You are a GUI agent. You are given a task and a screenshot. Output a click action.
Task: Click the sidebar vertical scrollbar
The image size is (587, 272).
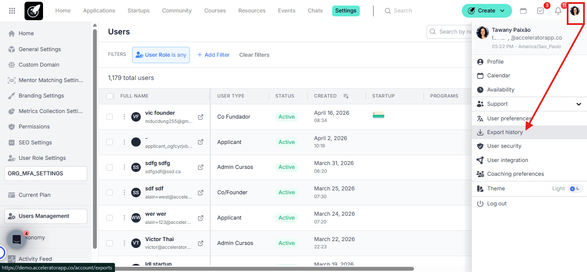pos(95,139)
